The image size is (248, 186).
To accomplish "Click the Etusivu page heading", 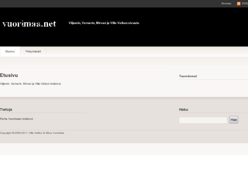I will tap(9, 75).
